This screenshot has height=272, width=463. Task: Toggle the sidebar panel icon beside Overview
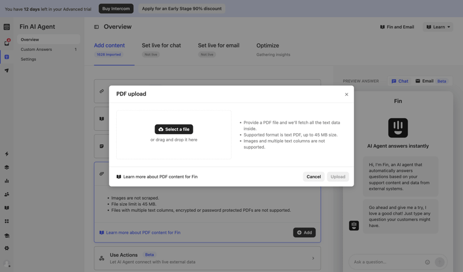pyautogui.click(x=96, y=27)
